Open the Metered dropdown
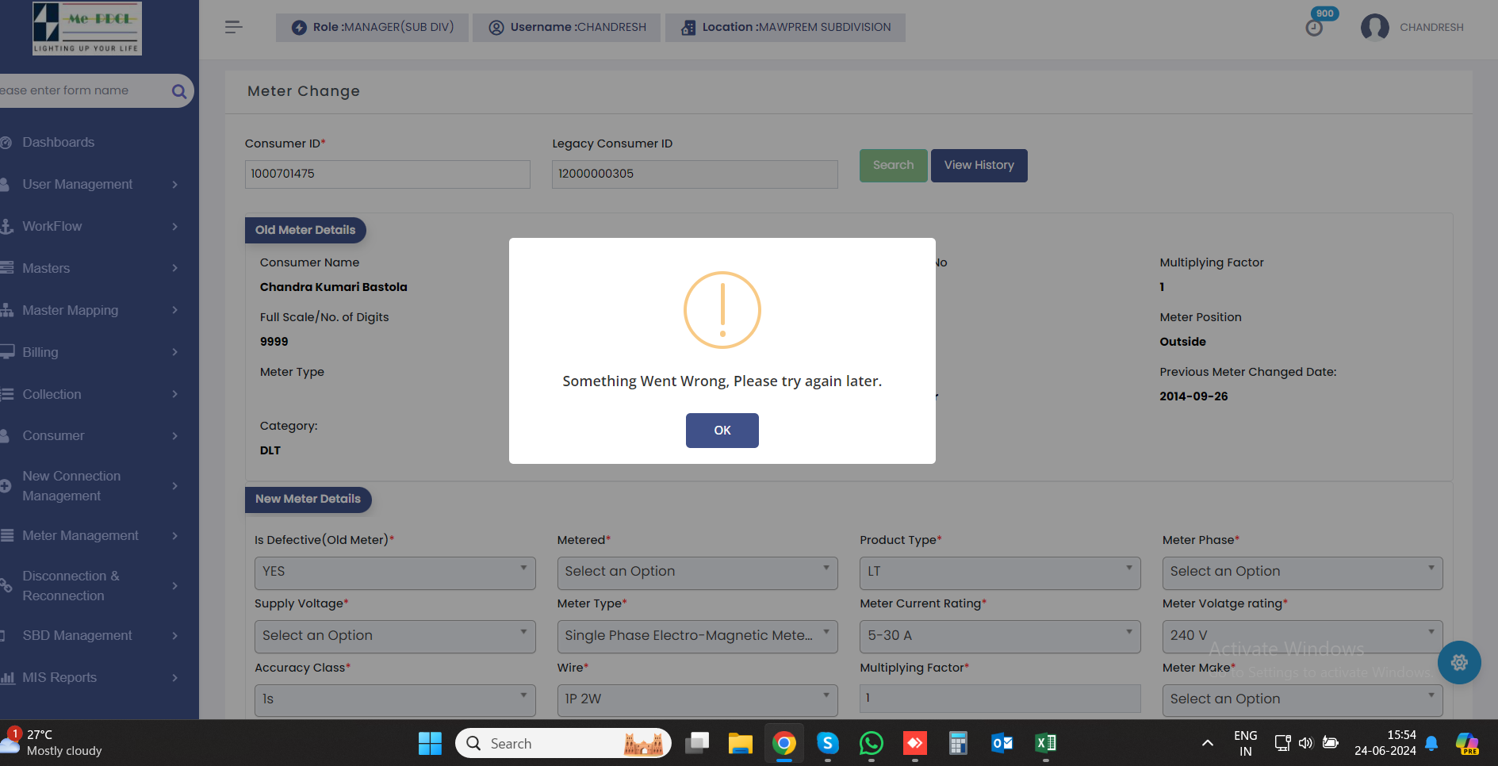Screen dimensions: 1498x766 (697, 573)
